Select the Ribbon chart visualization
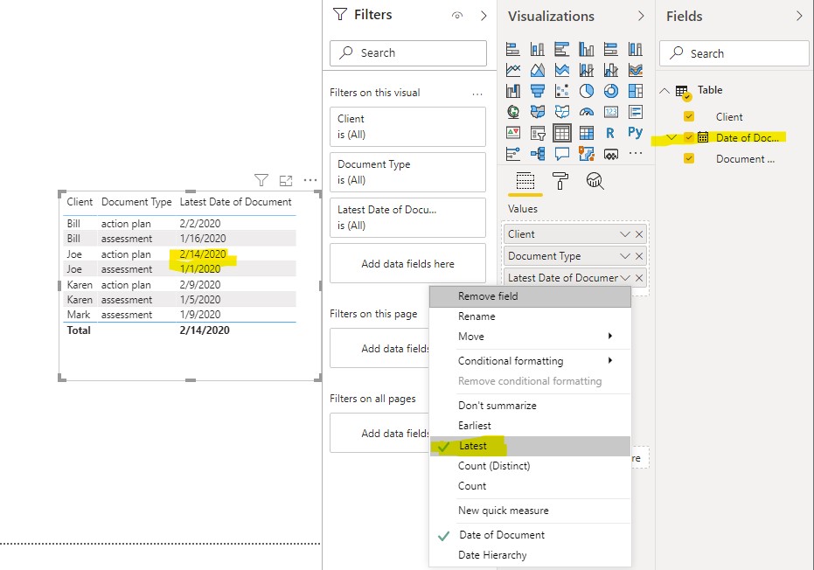814x570 pixels. (635, 70)
